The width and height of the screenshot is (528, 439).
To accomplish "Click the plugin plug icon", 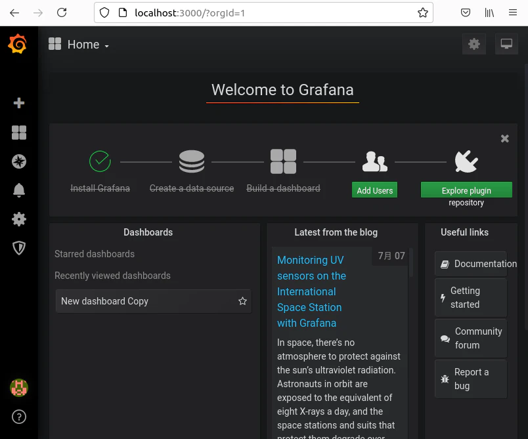I will pos(466,161).
